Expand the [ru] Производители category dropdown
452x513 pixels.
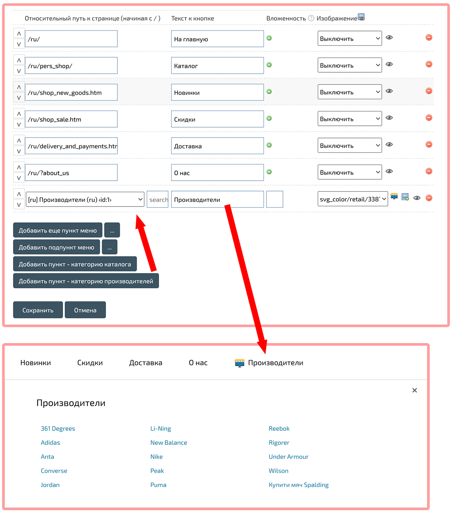85,200
